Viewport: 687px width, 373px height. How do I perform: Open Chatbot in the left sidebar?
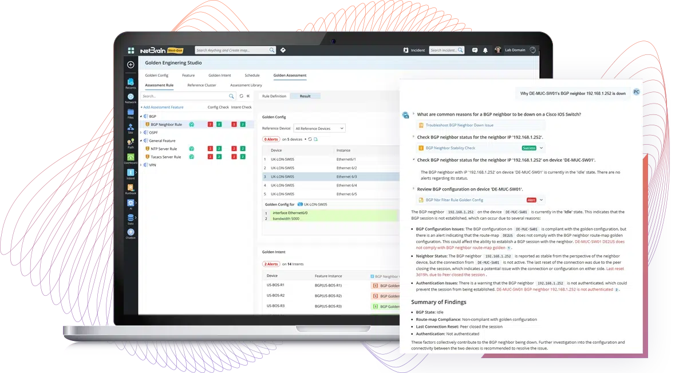[x=131, y=233]
